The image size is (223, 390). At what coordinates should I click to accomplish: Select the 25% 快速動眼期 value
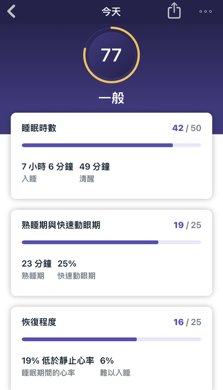click(x=67, y=264)
